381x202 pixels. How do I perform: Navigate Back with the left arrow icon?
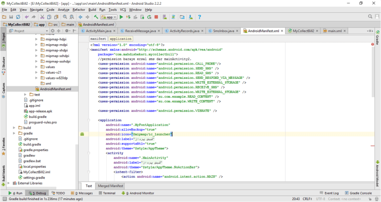tap(81, 17)
